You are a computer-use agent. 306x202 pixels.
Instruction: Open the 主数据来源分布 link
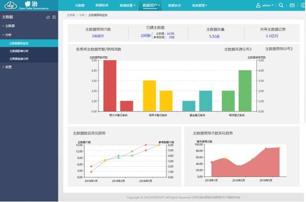[238, 49]
